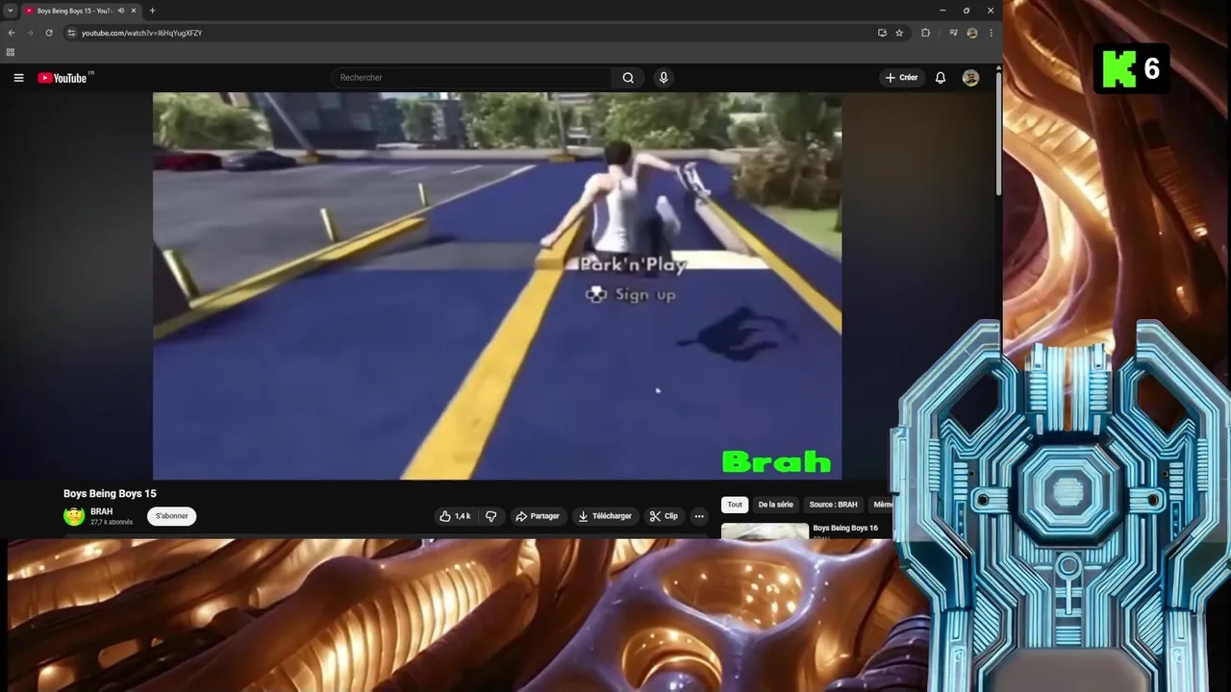Viewport: 1231px width, 692px height.
Task: Select the De la série chip
Action: tap(776, 505)
